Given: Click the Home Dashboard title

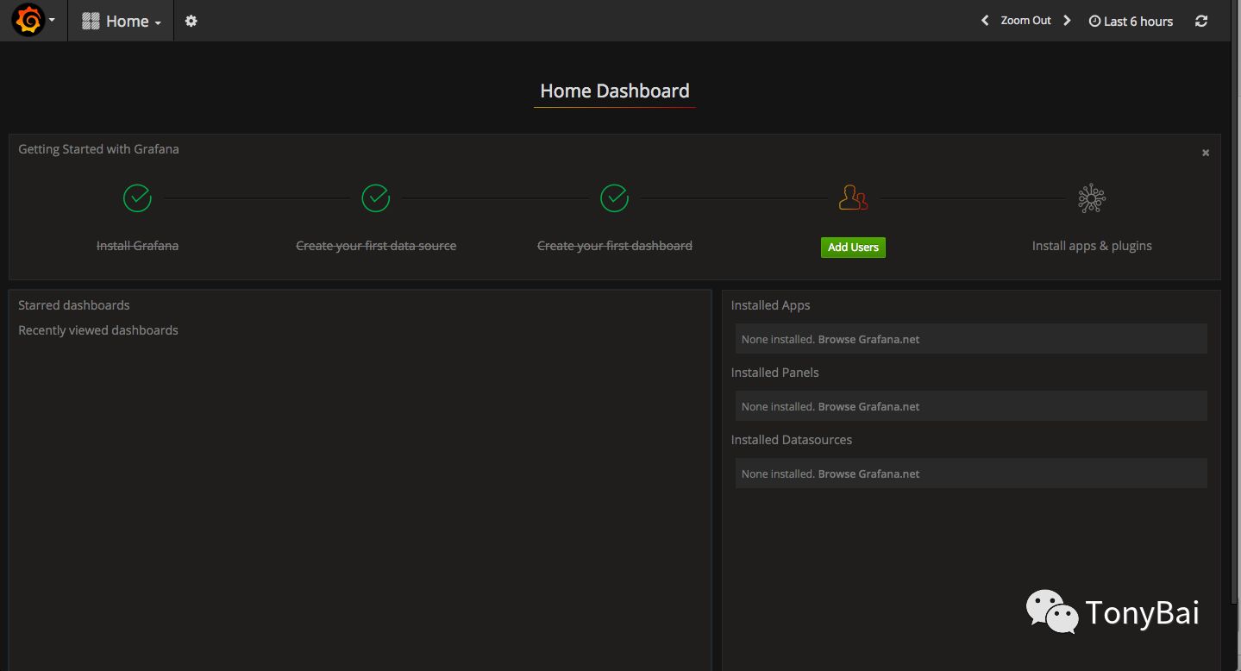Looking at the screenshot, I should (615, 91).
